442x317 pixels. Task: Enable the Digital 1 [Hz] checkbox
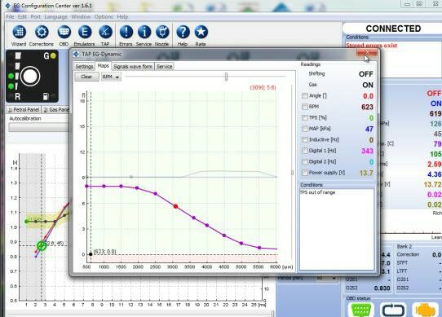point(305,151)
